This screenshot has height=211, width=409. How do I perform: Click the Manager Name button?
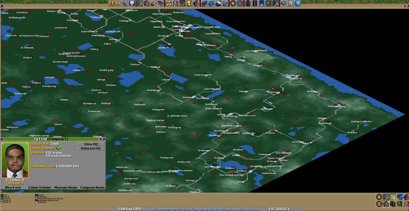point(66,187)
